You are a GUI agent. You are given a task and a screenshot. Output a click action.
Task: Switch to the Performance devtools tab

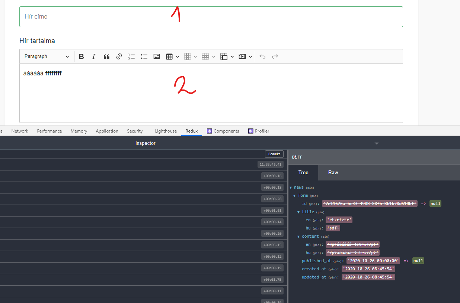tap(49, 131)
